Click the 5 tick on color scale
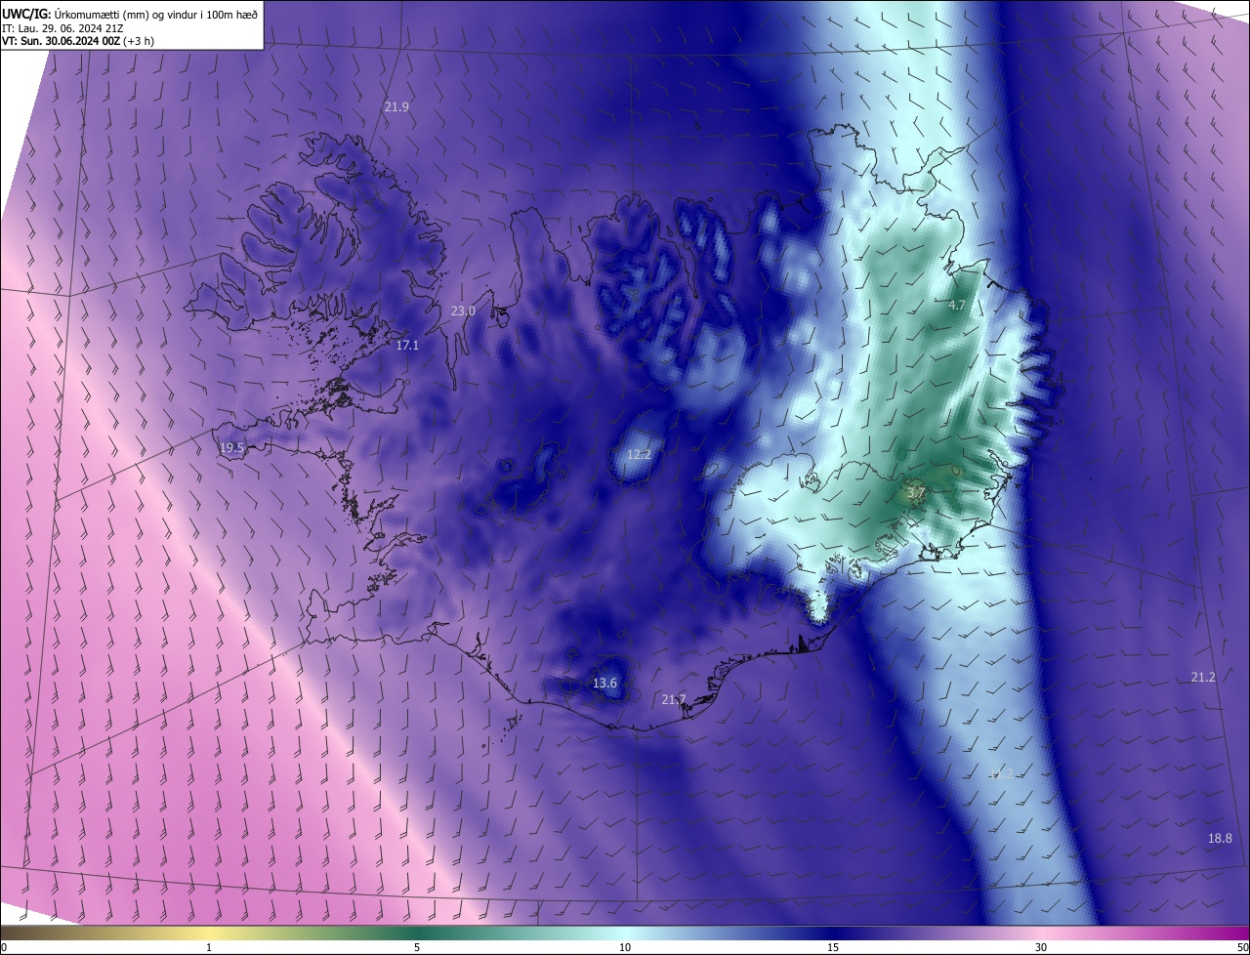The width and height of the screenshot is (1250, 955). [x=417, y=947]
